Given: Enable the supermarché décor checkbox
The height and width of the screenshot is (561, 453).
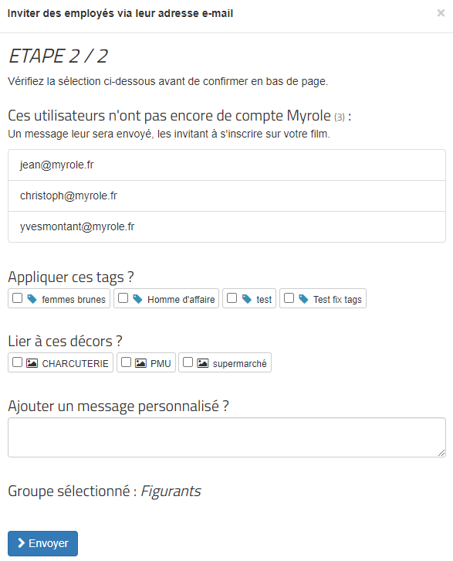Looking at the screenshot, I should tap(188, 362).
